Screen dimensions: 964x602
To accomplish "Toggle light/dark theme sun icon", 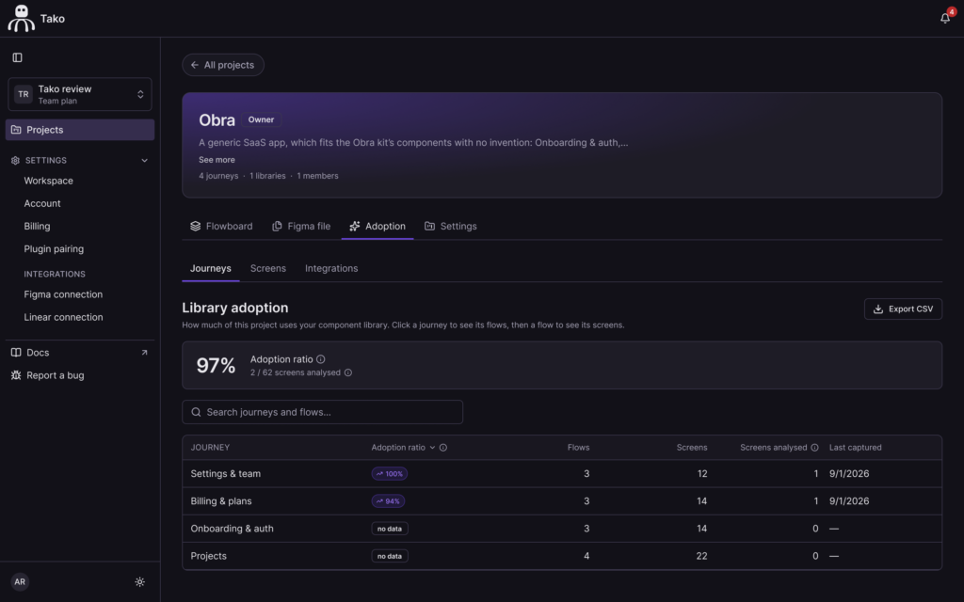I will 139,581.
